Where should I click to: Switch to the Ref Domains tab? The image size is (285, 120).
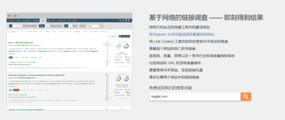[26, 20]
